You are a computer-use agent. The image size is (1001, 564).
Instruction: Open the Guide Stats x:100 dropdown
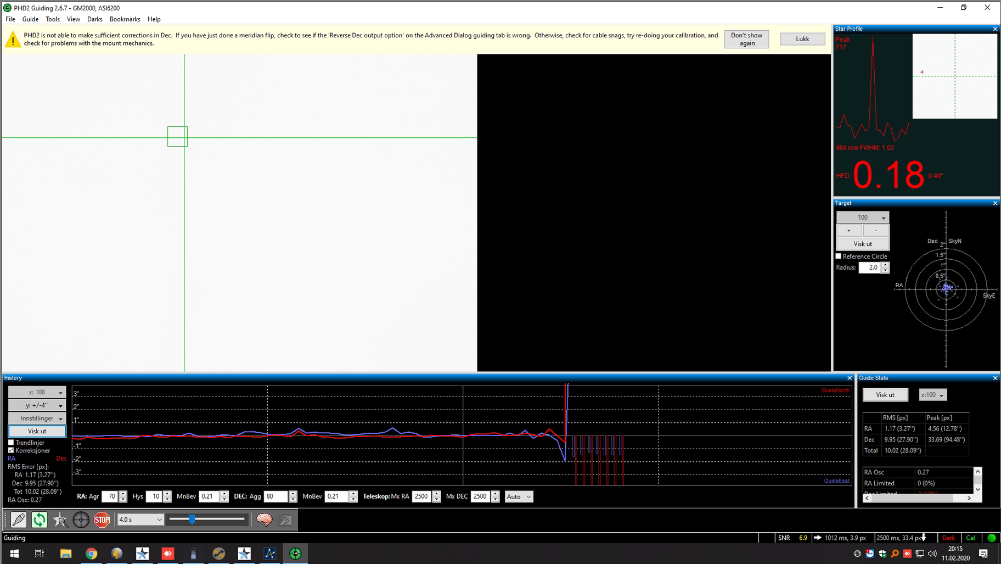tap(932, 395)
